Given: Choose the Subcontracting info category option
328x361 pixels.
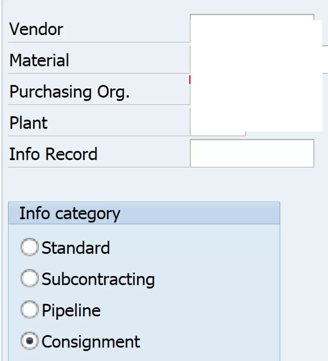Looking at the screenshot, I should 29,278.
